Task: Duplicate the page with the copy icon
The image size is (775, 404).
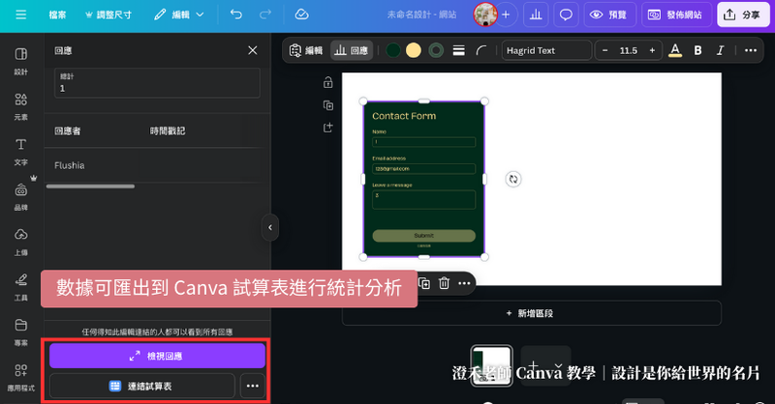Action: (327, 105)
